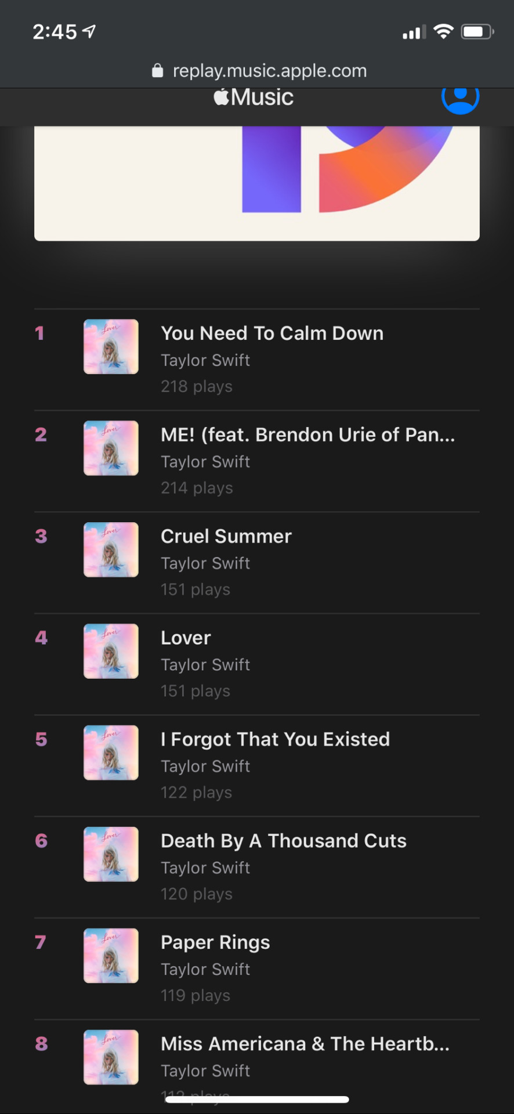Tap the lock icon in address bar

click(157, 71)
